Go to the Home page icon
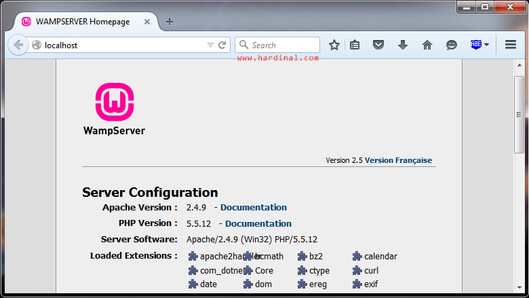The height and width of the screenshot is (298, 529). [427, 45]
